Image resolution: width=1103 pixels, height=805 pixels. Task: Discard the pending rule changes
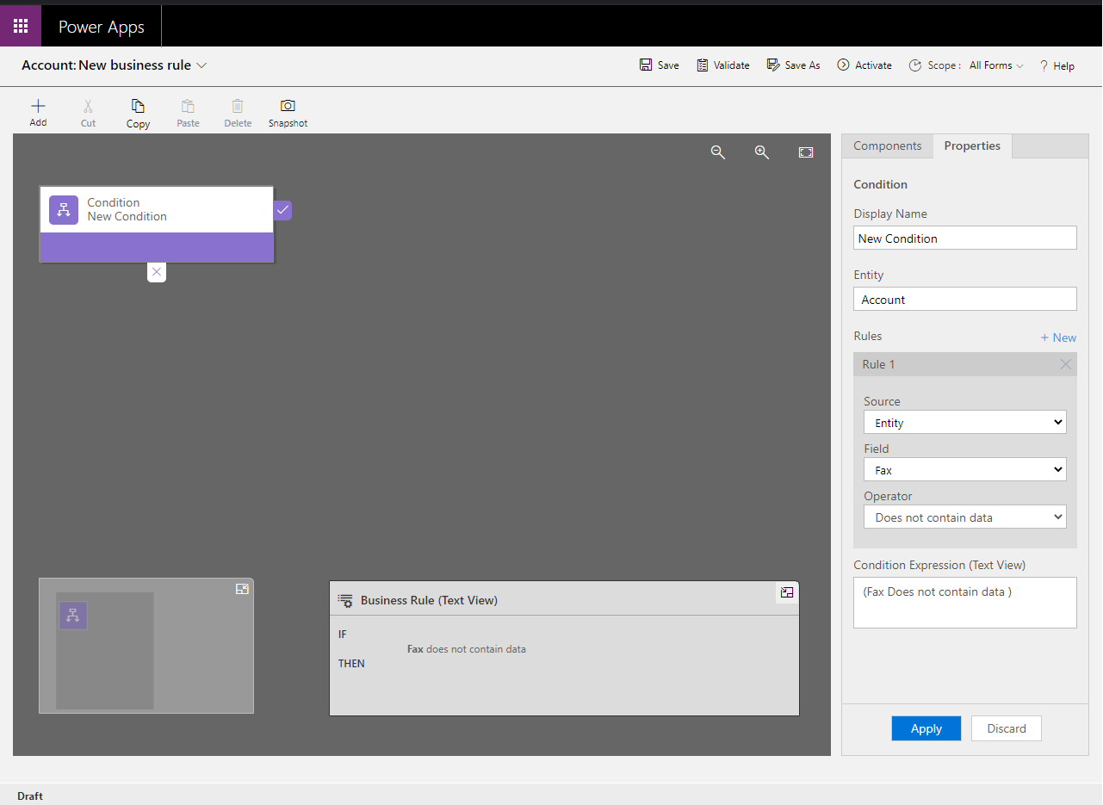click(x=1006, y=728)
